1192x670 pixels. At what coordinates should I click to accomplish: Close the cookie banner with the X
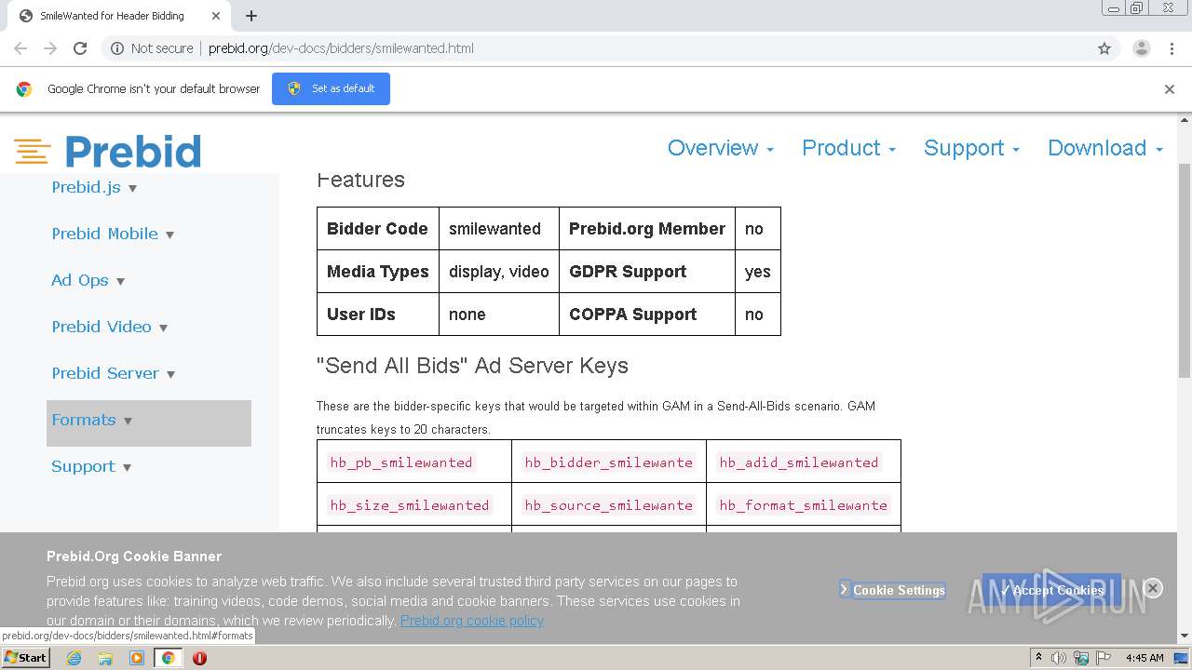pyautogui.click(x=1153, y=588)
